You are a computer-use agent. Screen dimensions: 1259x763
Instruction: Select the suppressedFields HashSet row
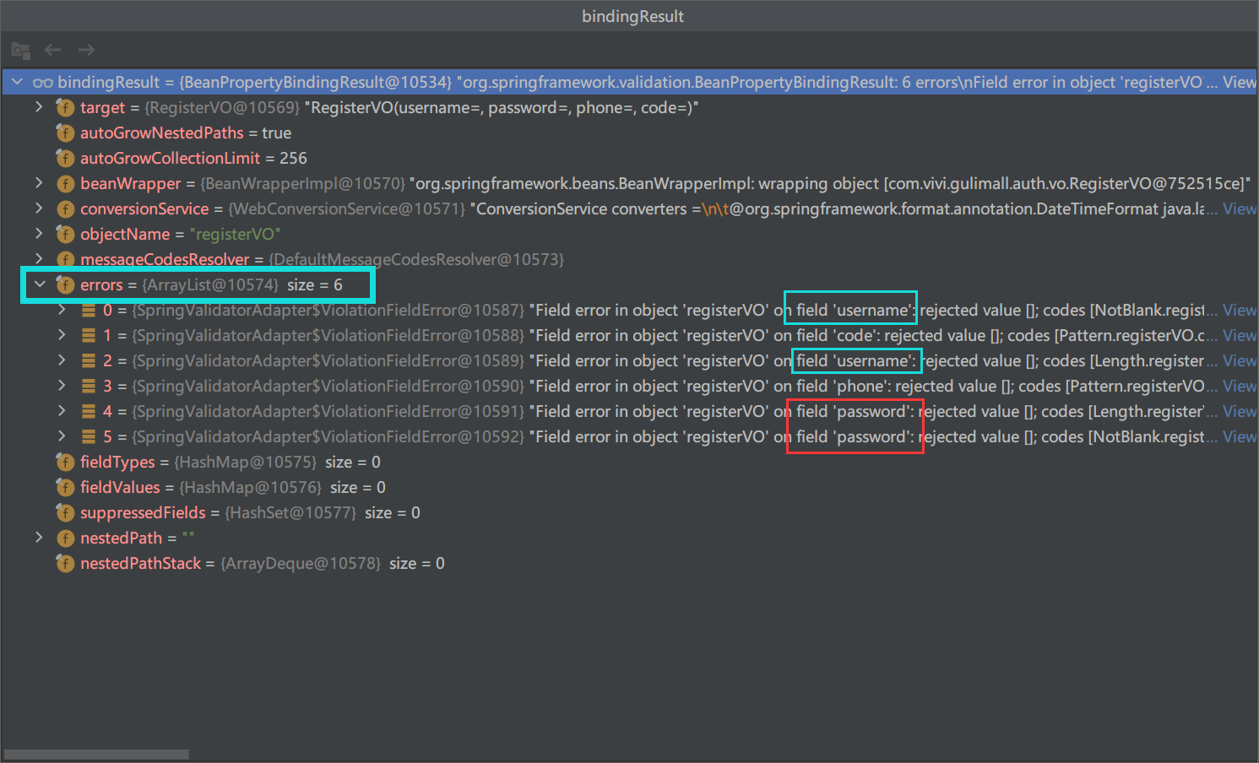pos(629,512)
